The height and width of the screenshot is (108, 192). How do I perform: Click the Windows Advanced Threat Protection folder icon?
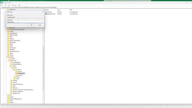(11, 90)
